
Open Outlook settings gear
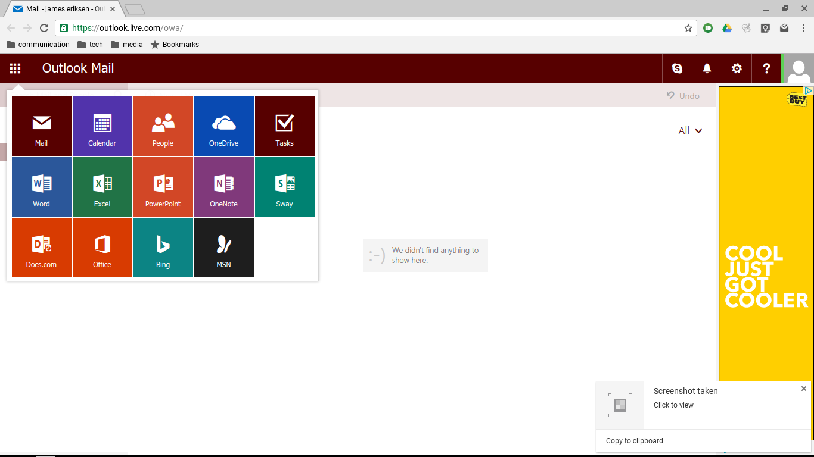coord(737,68)
